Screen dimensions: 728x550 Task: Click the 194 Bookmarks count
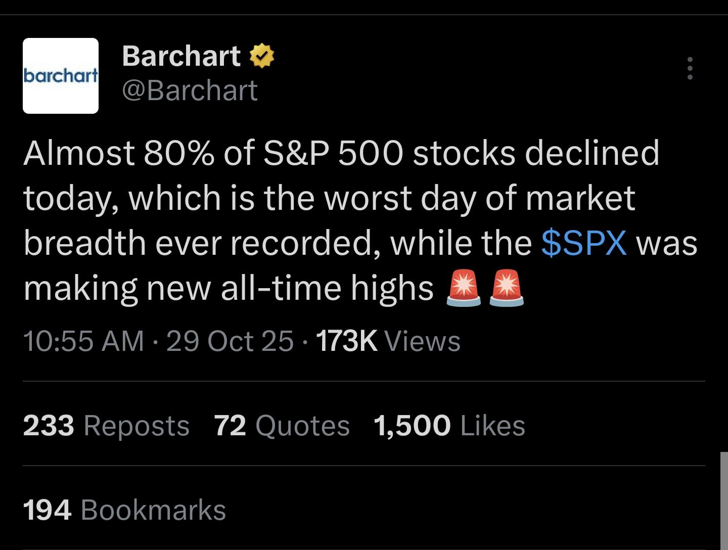[124, 510]
